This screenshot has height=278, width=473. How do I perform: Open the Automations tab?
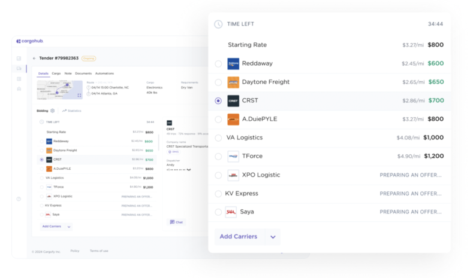(x=104, y=74)
